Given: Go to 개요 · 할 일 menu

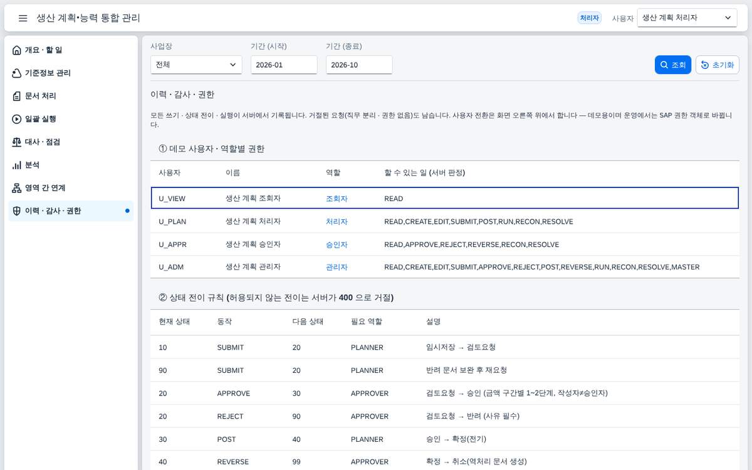Looking at the screenshot, I should click(x=71, y=50).
